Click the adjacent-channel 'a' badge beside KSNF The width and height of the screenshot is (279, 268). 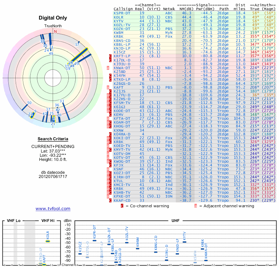(108, 169)
